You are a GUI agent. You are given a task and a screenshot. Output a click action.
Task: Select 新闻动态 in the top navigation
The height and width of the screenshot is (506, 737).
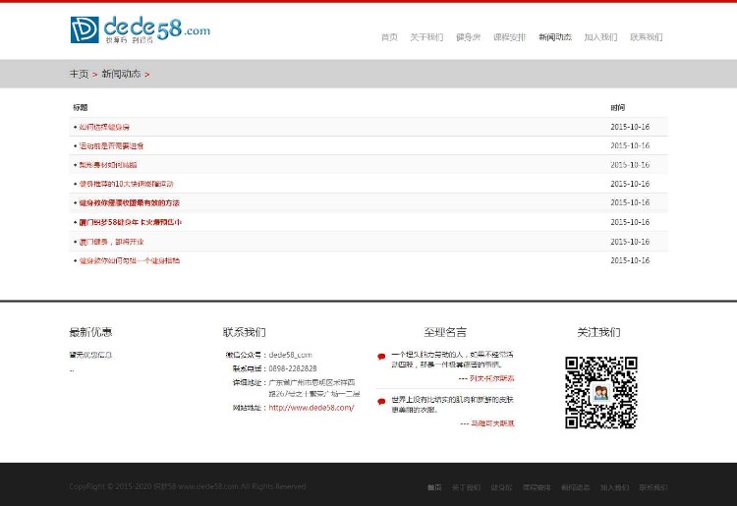[x=555, y=37]
